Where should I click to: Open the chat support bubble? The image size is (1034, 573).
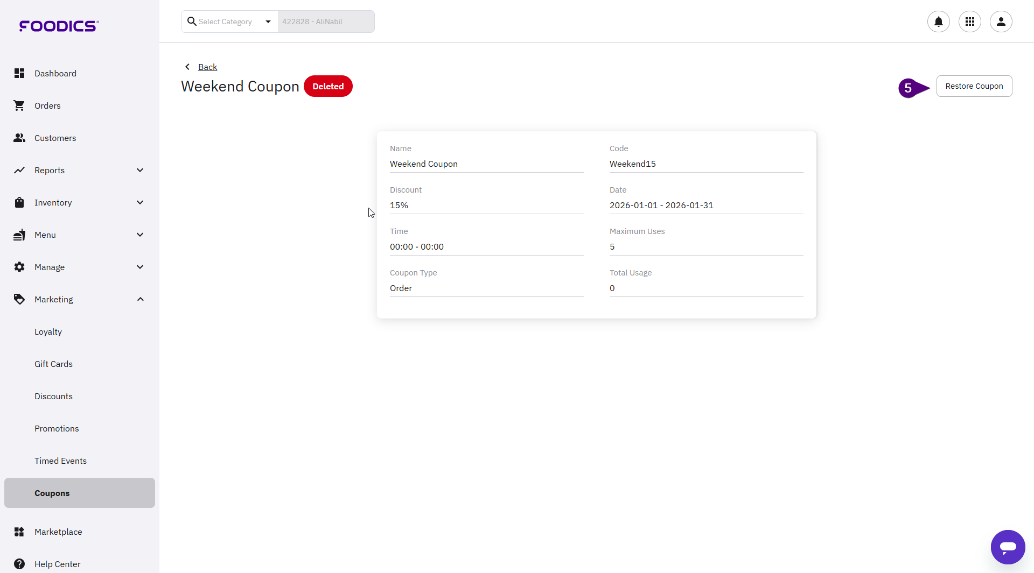coord(1008,547)
